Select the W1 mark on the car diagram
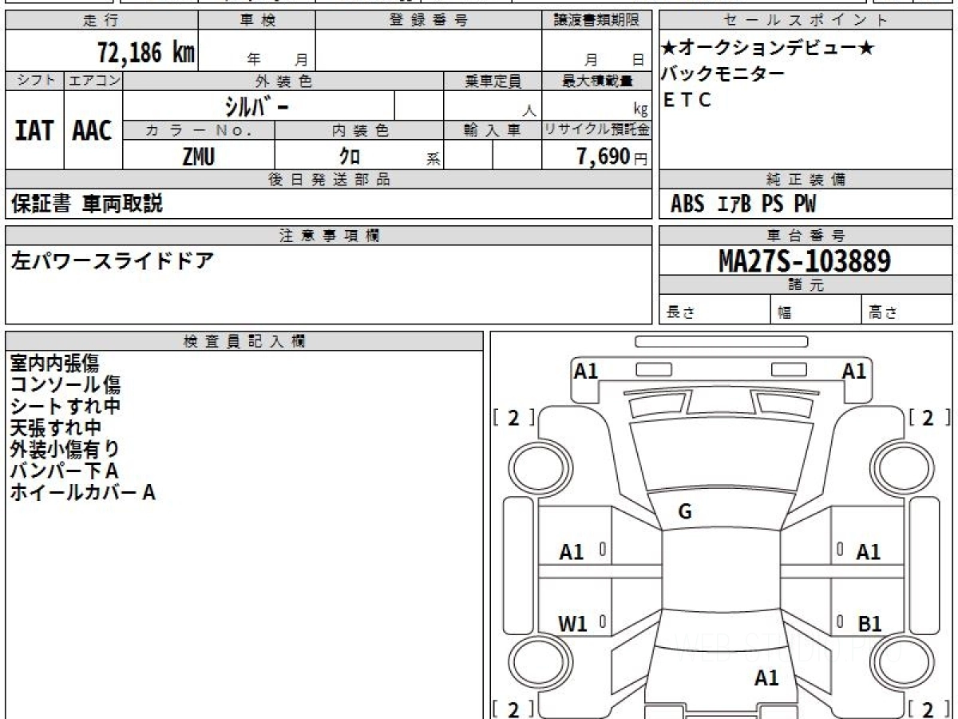Image resolution: width=958 pixels, height=719 pixels. [x=572, y=624]
